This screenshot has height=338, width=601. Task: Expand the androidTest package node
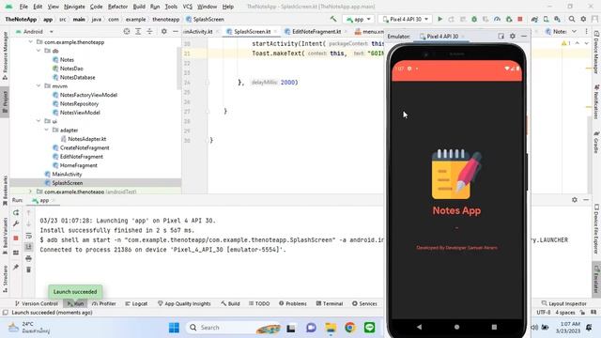coord(31,192)
